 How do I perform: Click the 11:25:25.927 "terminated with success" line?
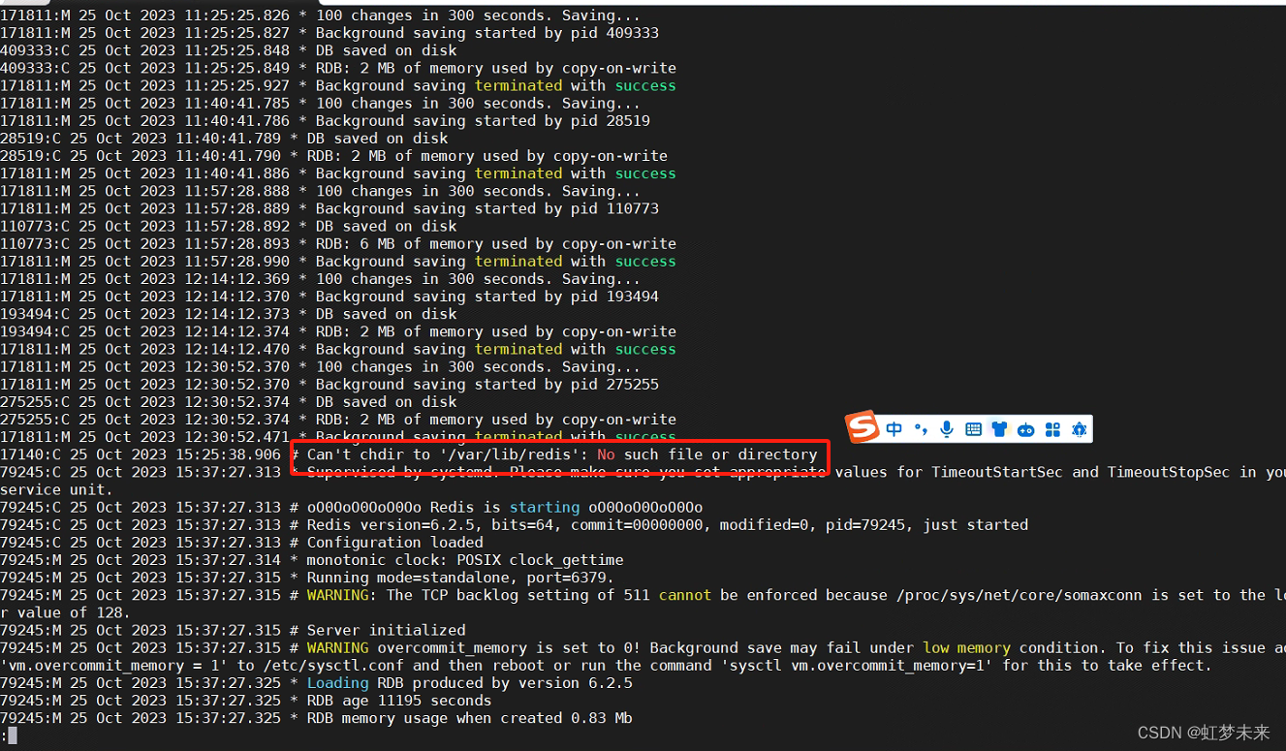pyautogui.click(x=338, y=85)
